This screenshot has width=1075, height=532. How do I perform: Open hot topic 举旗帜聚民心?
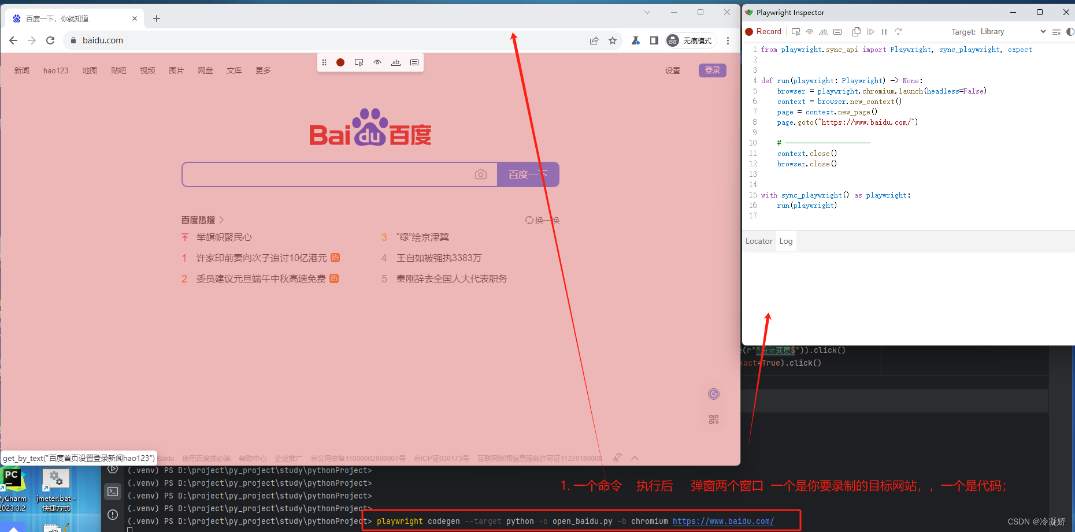click(224, 237)
